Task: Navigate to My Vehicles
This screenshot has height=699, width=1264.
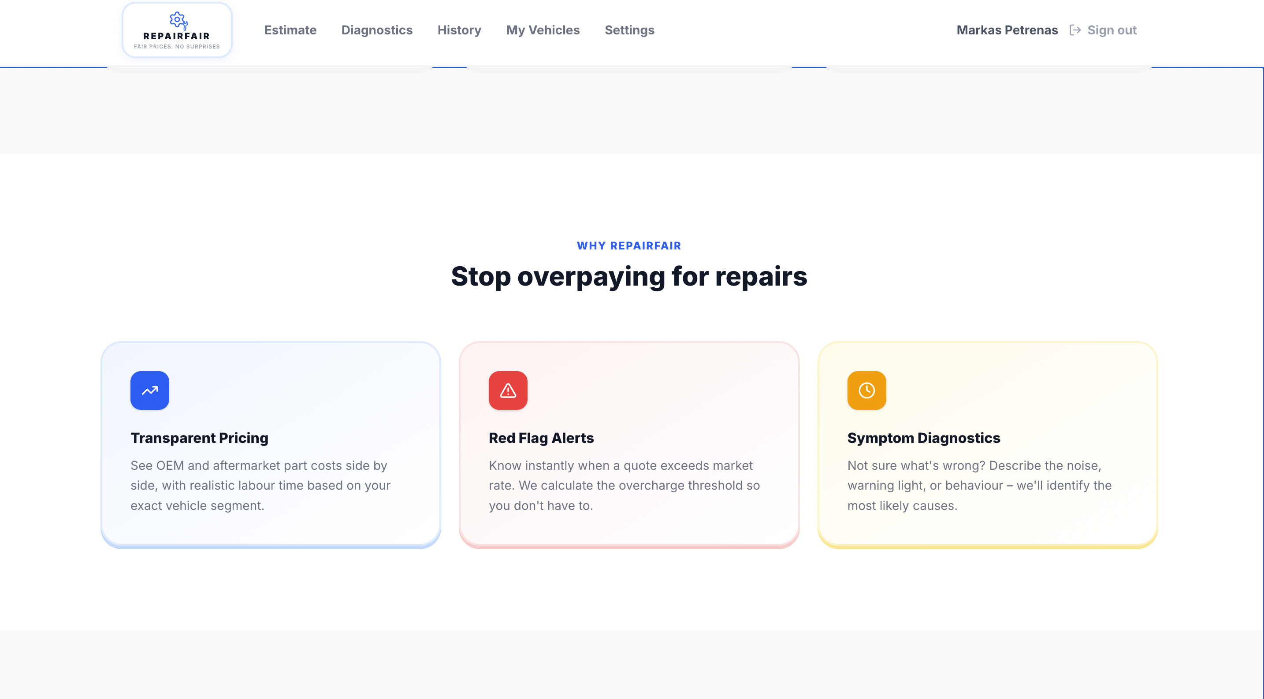Action: [543, 30]
